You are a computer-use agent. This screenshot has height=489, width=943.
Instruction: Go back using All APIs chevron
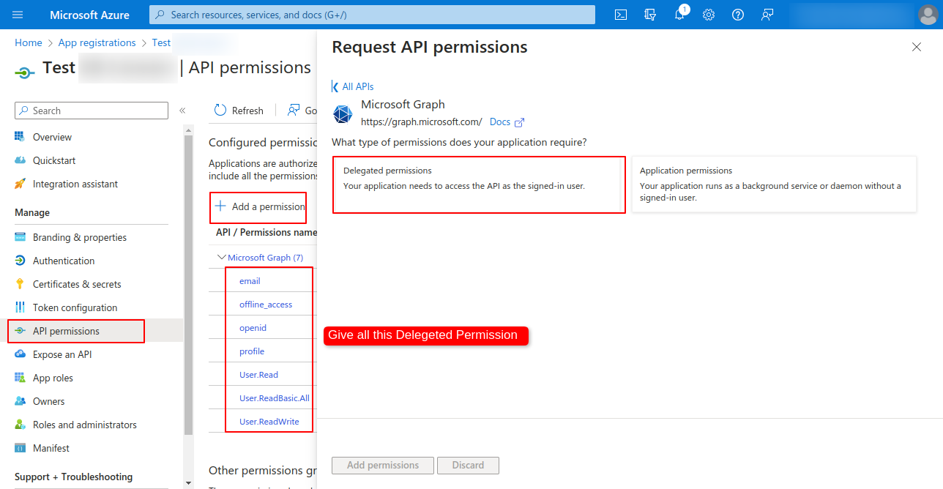point(335,86)
